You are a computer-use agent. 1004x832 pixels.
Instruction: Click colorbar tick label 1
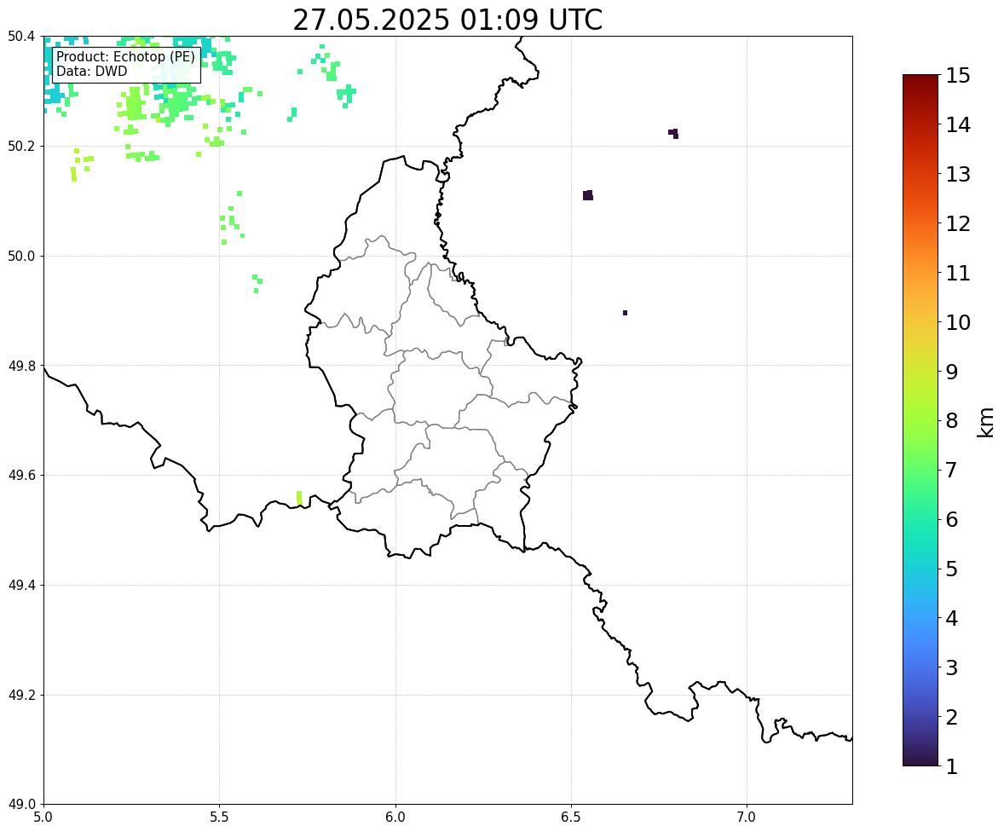[x=951, y=766]
